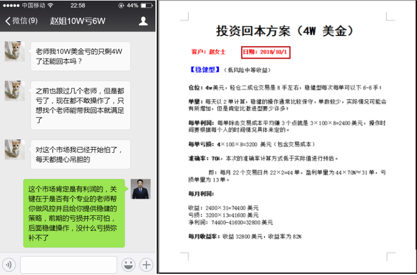Click 每月收益率 line with 82%
This screenshot has width=417, height=275.
245,237
